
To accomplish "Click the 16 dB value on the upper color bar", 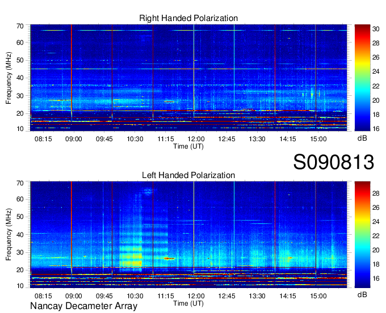I will pos(376,129).
